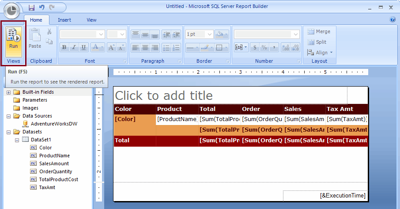Open Font dialog launcher in ribbon
Screen dimensions: 400x209
125,61
